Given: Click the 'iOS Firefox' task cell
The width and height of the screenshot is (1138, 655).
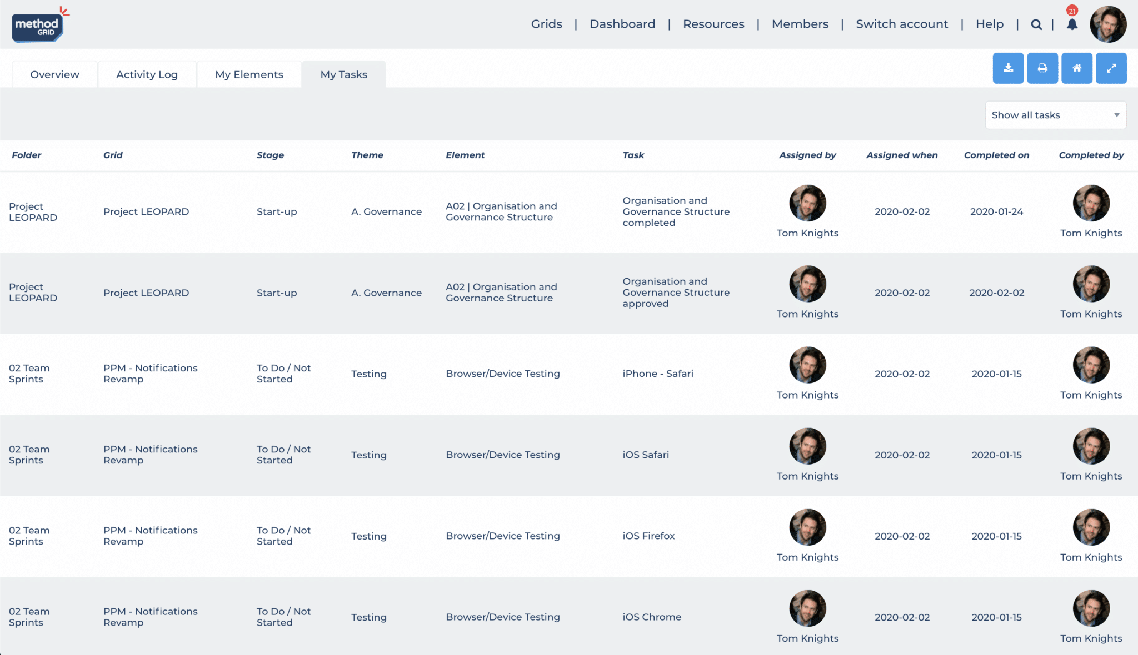Looking at the screenshot, I should [x=648, y=536].
